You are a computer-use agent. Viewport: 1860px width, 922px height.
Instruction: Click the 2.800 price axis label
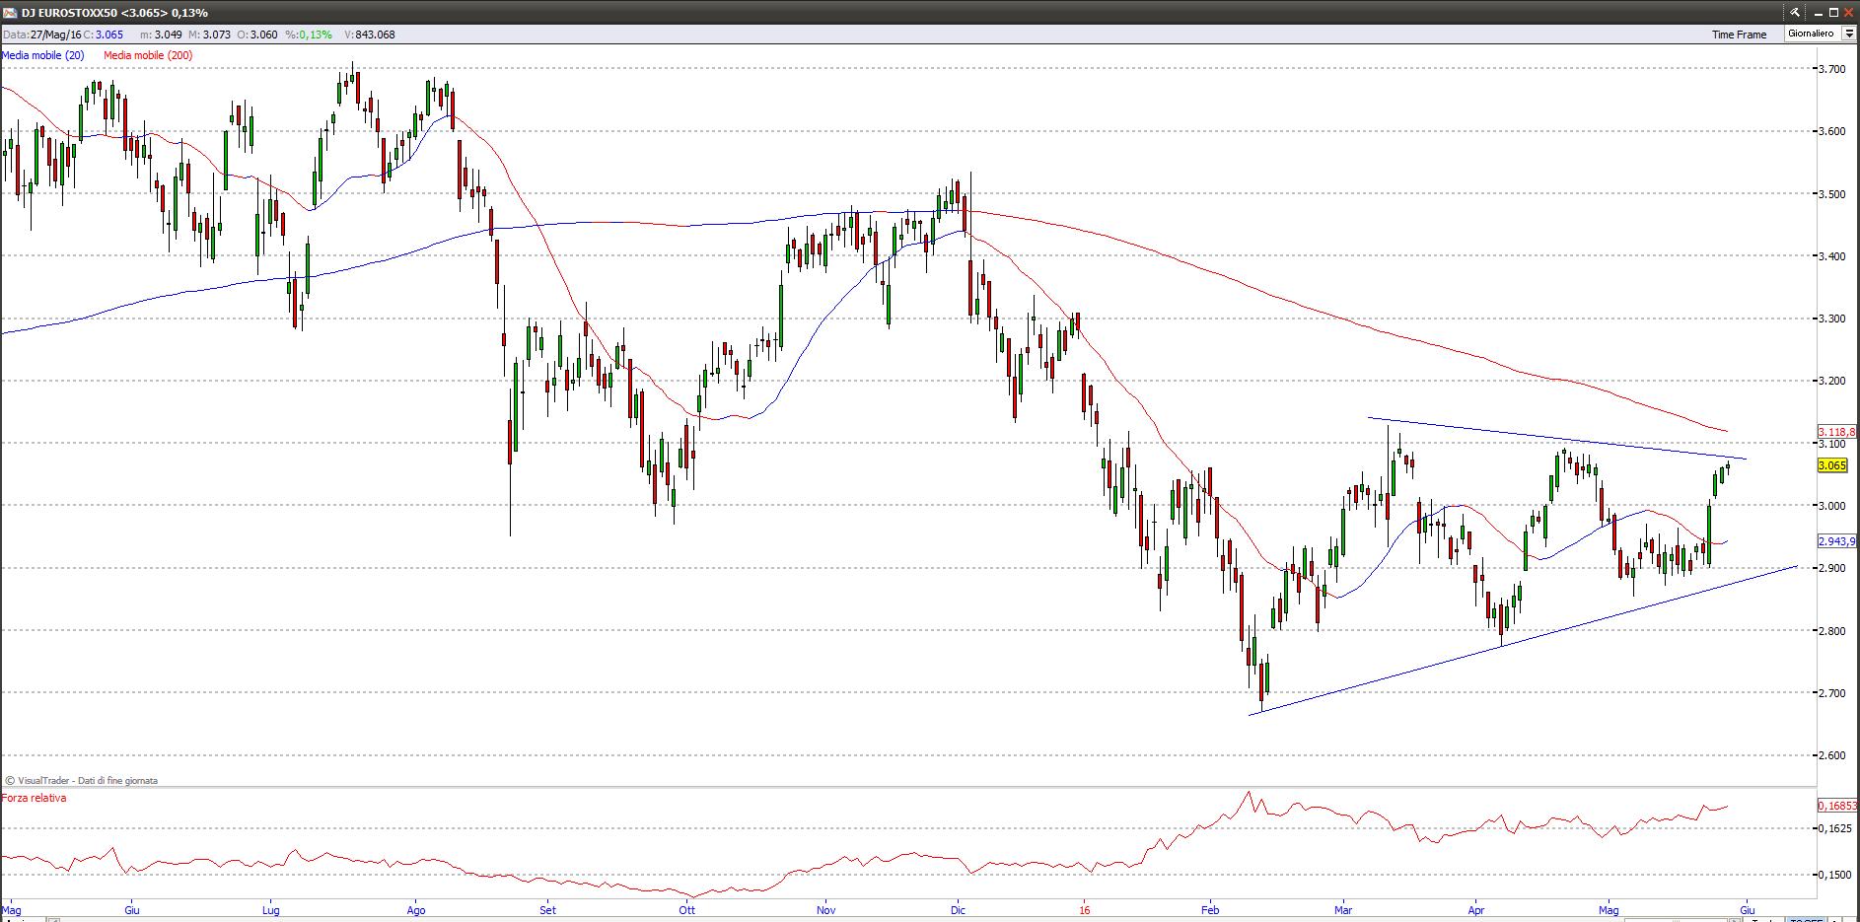1833,631
